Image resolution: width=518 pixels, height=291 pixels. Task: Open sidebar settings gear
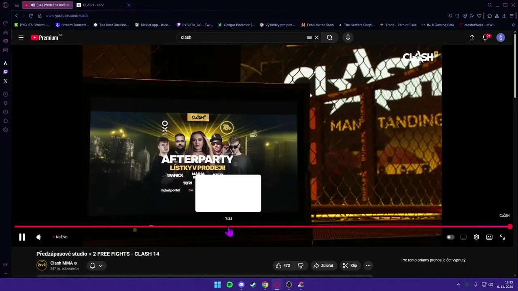point(5,130)
